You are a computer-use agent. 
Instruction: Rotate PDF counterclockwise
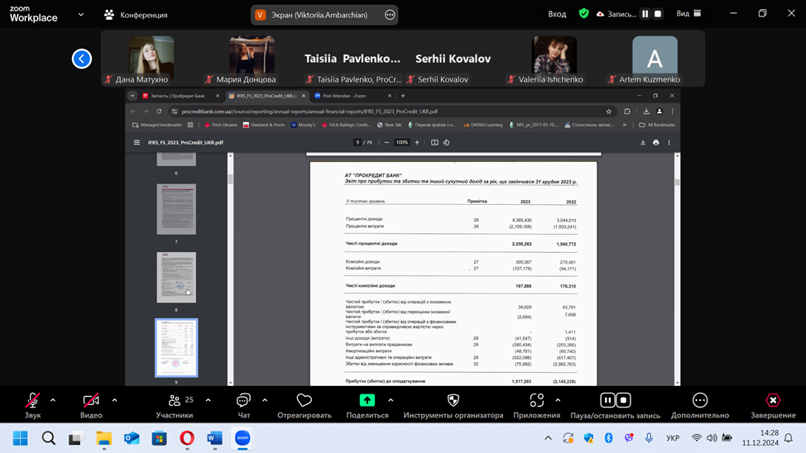(446, 143)
